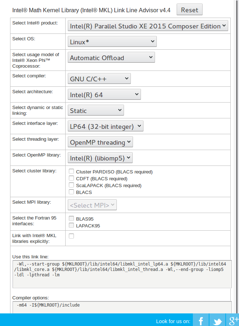Open the compiler dropdown showing GNU C/C++

(x=99, y=78)
